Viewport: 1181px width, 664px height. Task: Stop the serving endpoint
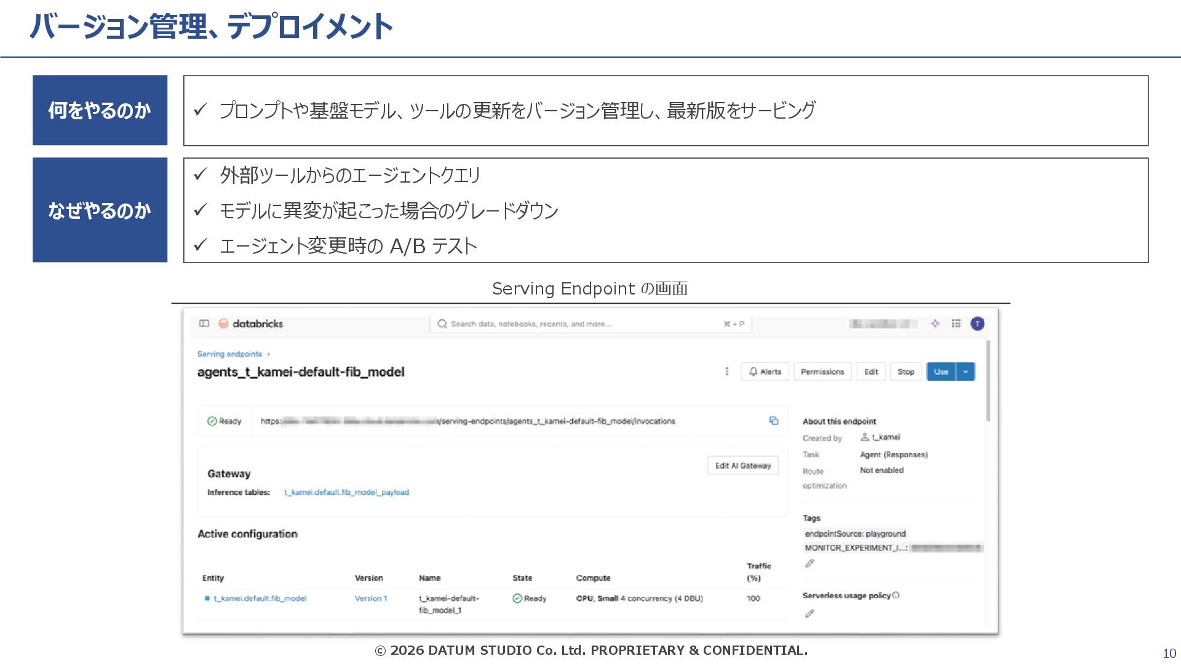[x=905, y=371]
